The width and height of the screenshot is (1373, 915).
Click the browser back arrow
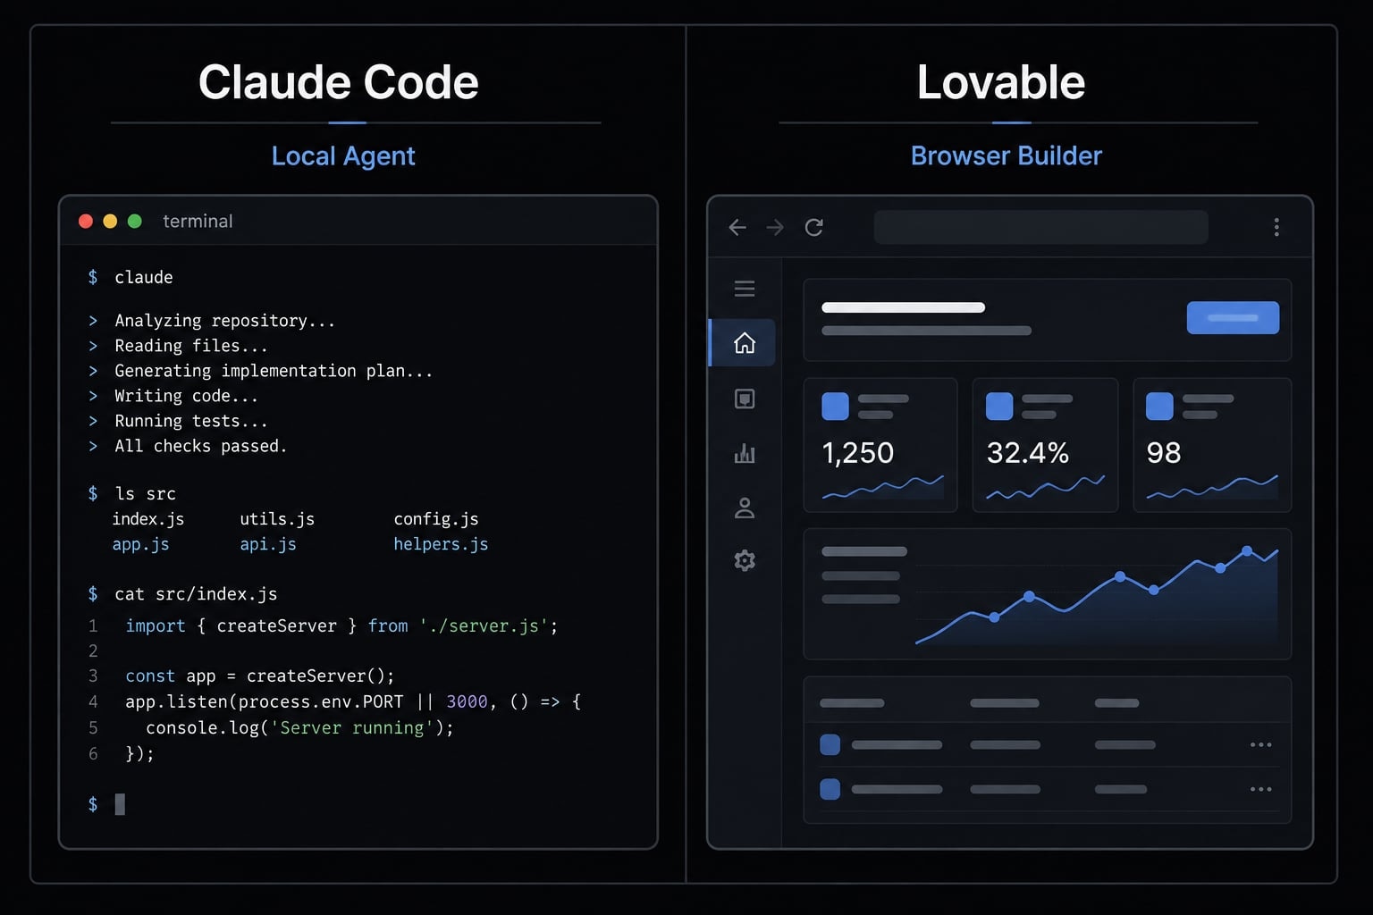pyautogui.click(x=737, y=228)
